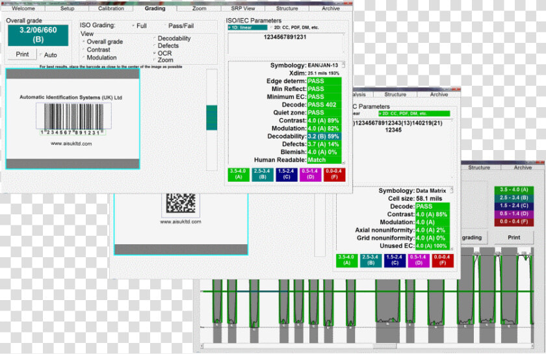The height and width of the screenshot is (354, 546).
Task: Click Decode value PASS 402
Action: [324, 105]
